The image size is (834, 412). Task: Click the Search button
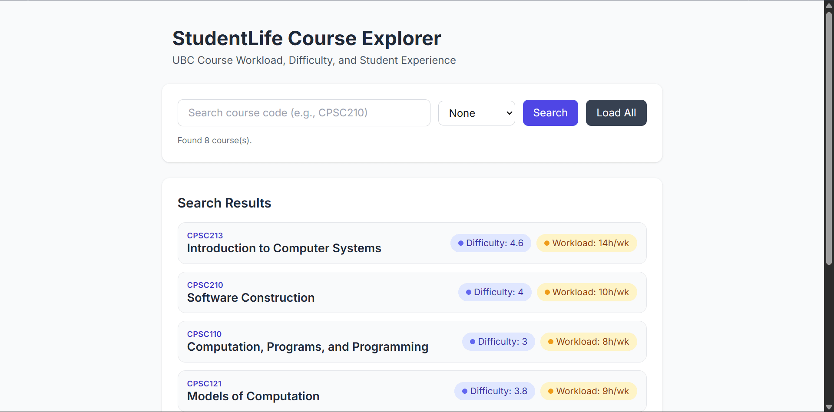550,113
